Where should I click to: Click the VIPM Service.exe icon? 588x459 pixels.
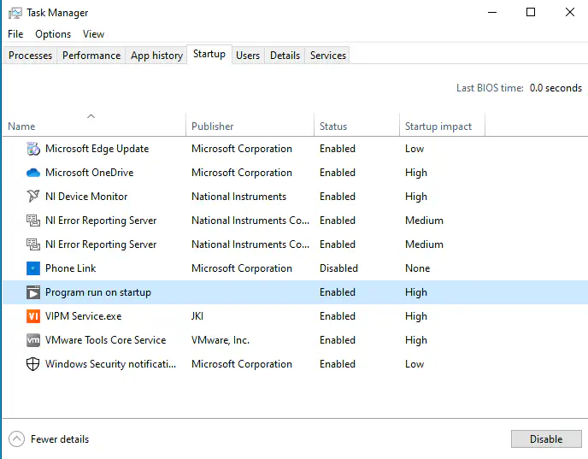[x=33, y=316]
